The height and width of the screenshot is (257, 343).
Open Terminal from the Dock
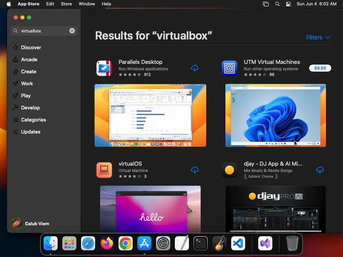(x=201, y=243)
